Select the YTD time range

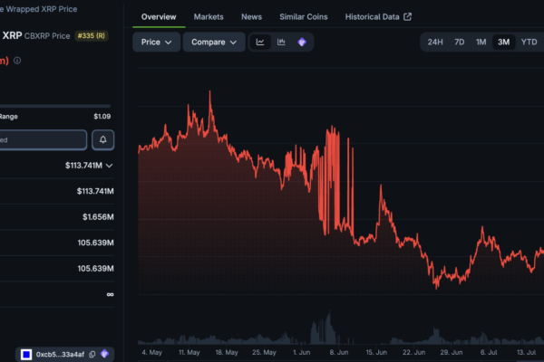529,42
